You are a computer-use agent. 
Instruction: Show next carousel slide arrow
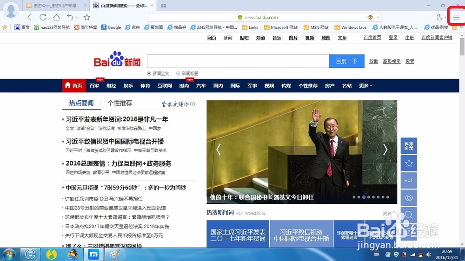385,150
